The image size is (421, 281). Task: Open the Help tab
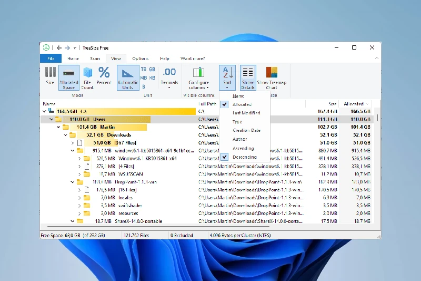[165, 59]
